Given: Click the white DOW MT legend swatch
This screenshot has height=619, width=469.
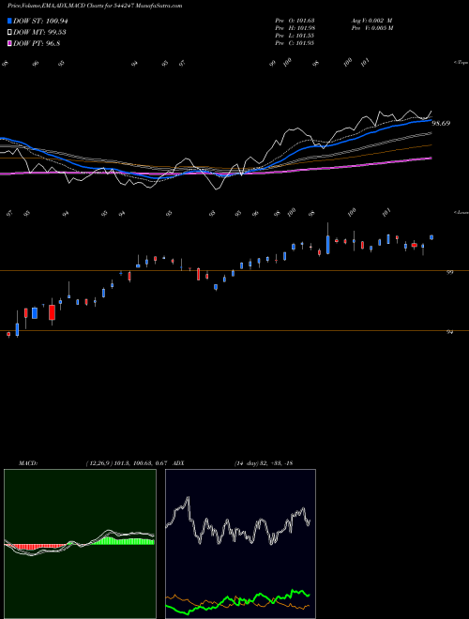Looking at the screenshot, I should [10, 33].
